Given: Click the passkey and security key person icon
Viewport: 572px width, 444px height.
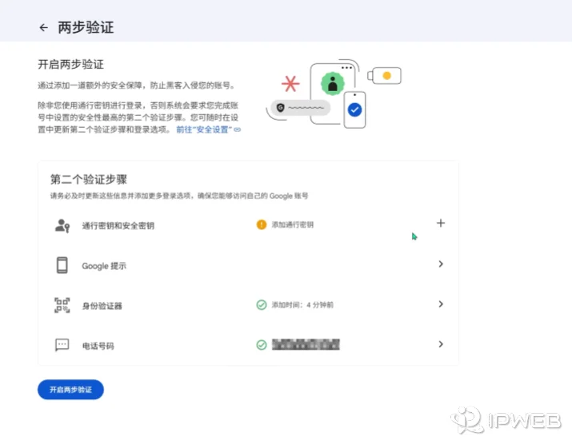Looking at the screenshot, I should pyautogui.click(x=62, y=225).
